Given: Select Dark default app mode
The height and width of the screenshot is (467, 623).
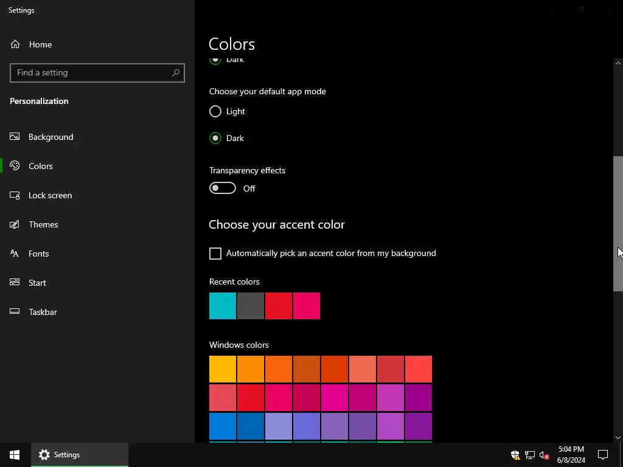Looking at the screenshot, I should (215, 138).
